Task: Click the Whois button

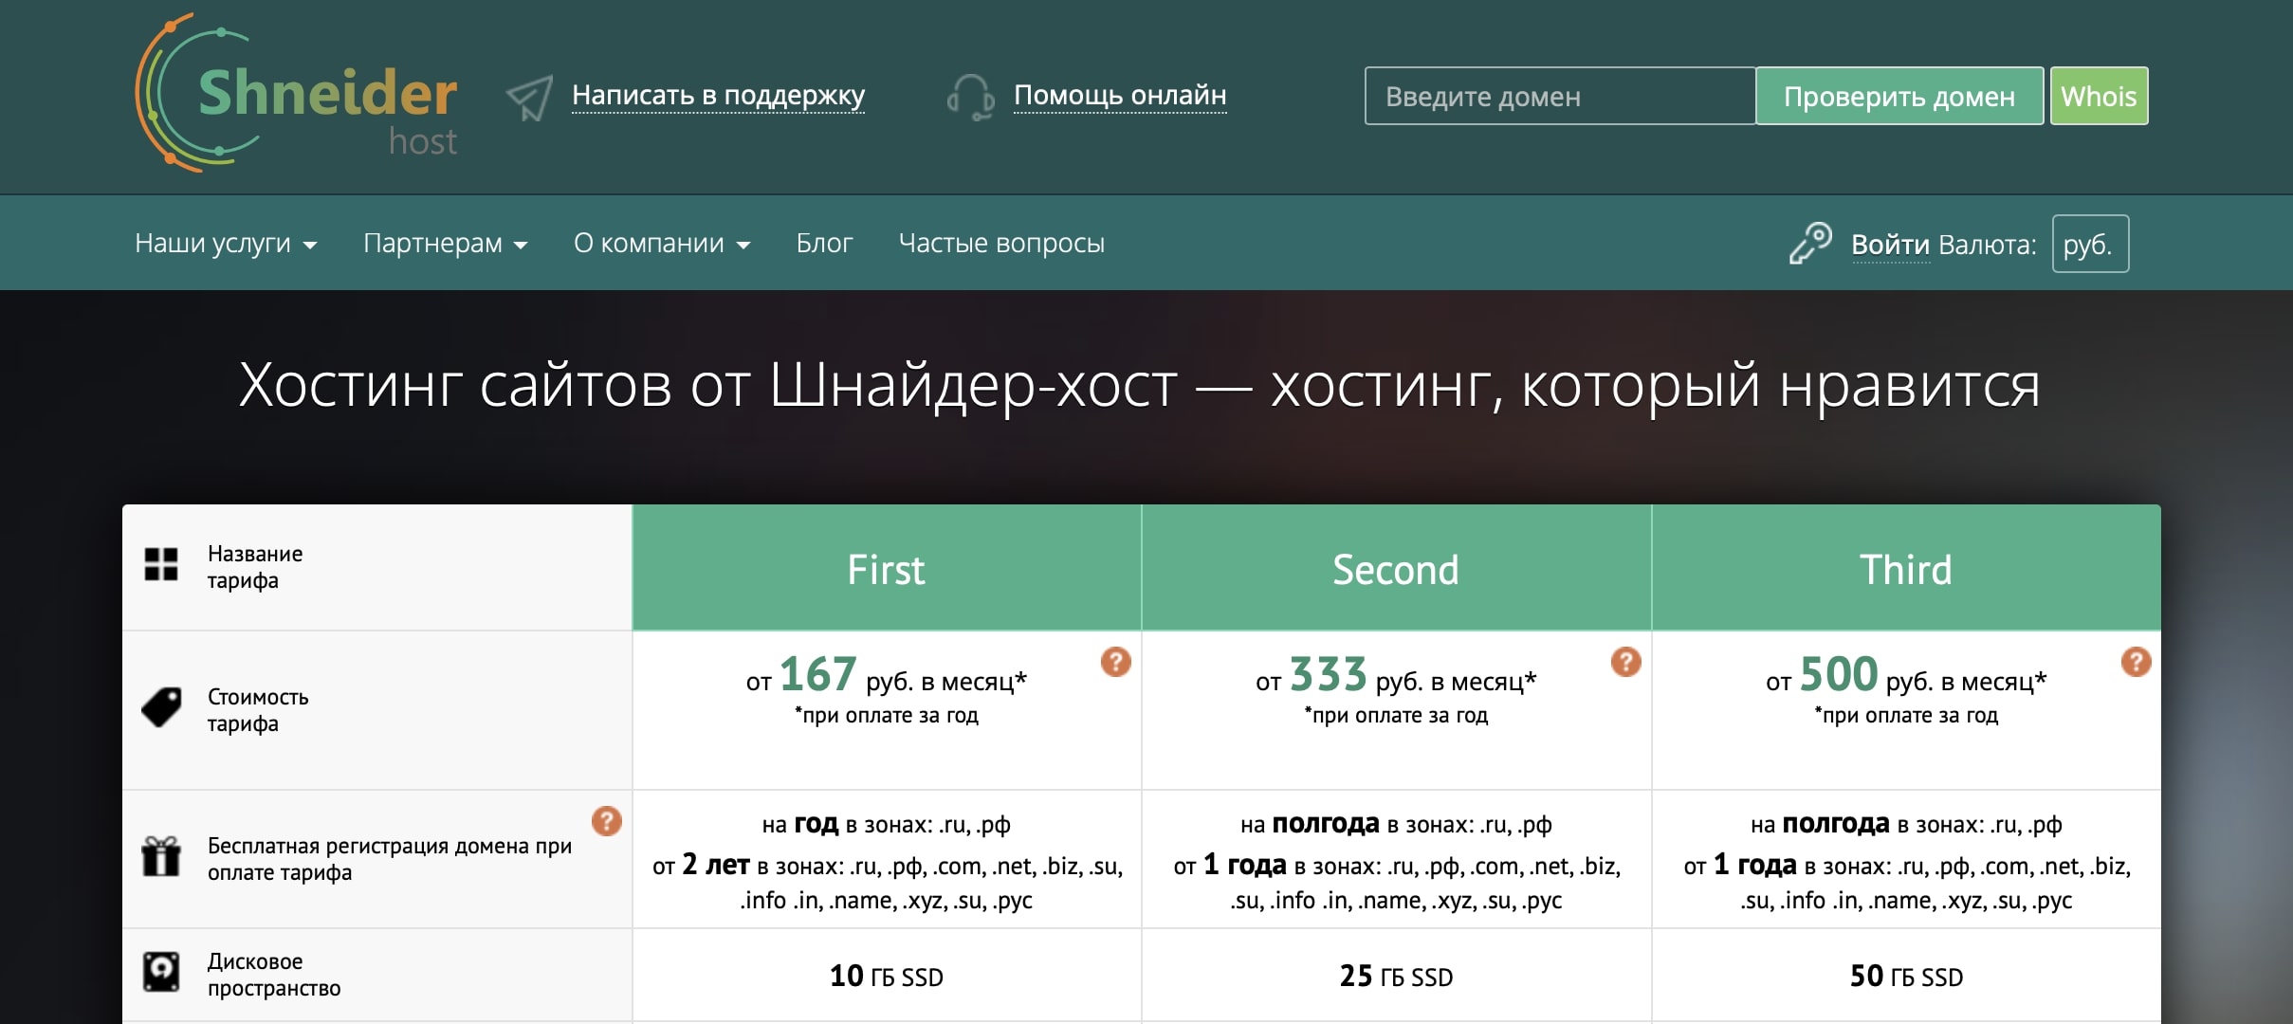Action: click(2099, 96)
